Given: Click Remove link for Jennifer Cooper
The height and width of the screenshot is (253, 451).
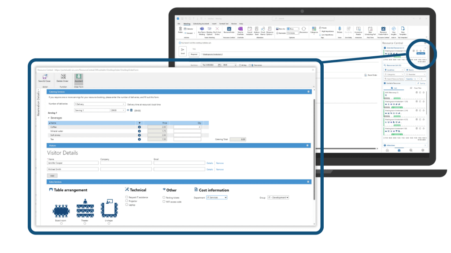Looking at the screenshot, I should 219,163.
